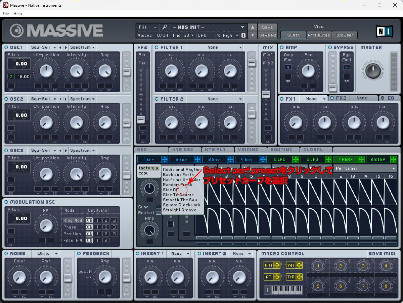Toggle the OSC2 power button
This screenshot has height=303, width=403.
(x=7, y=99)
